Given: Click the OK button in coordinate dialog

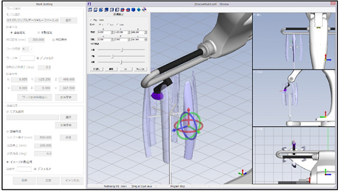Looking at the screenshot, I should click(125, 69).
